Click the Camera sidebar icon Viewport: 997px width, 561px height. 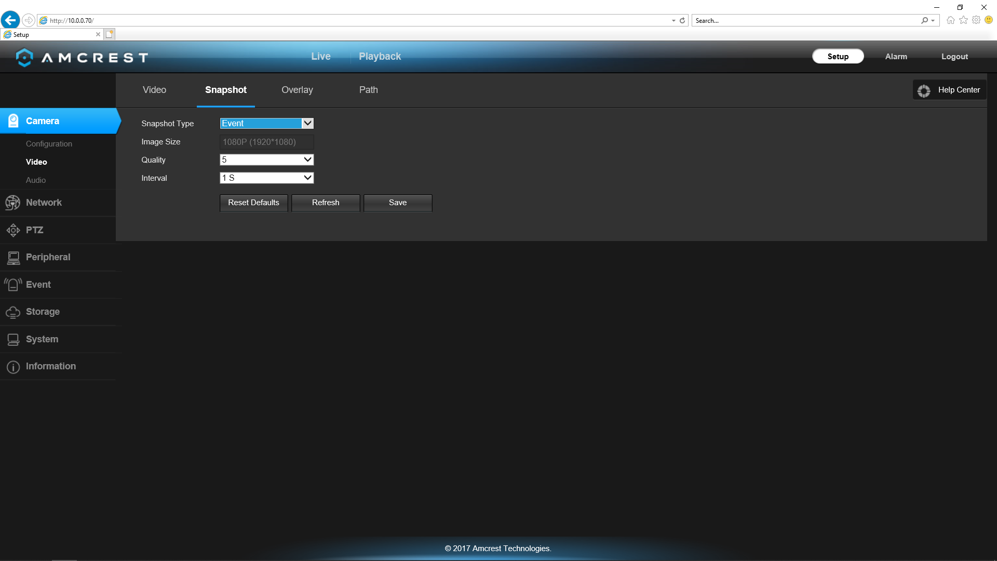(14, 121)
